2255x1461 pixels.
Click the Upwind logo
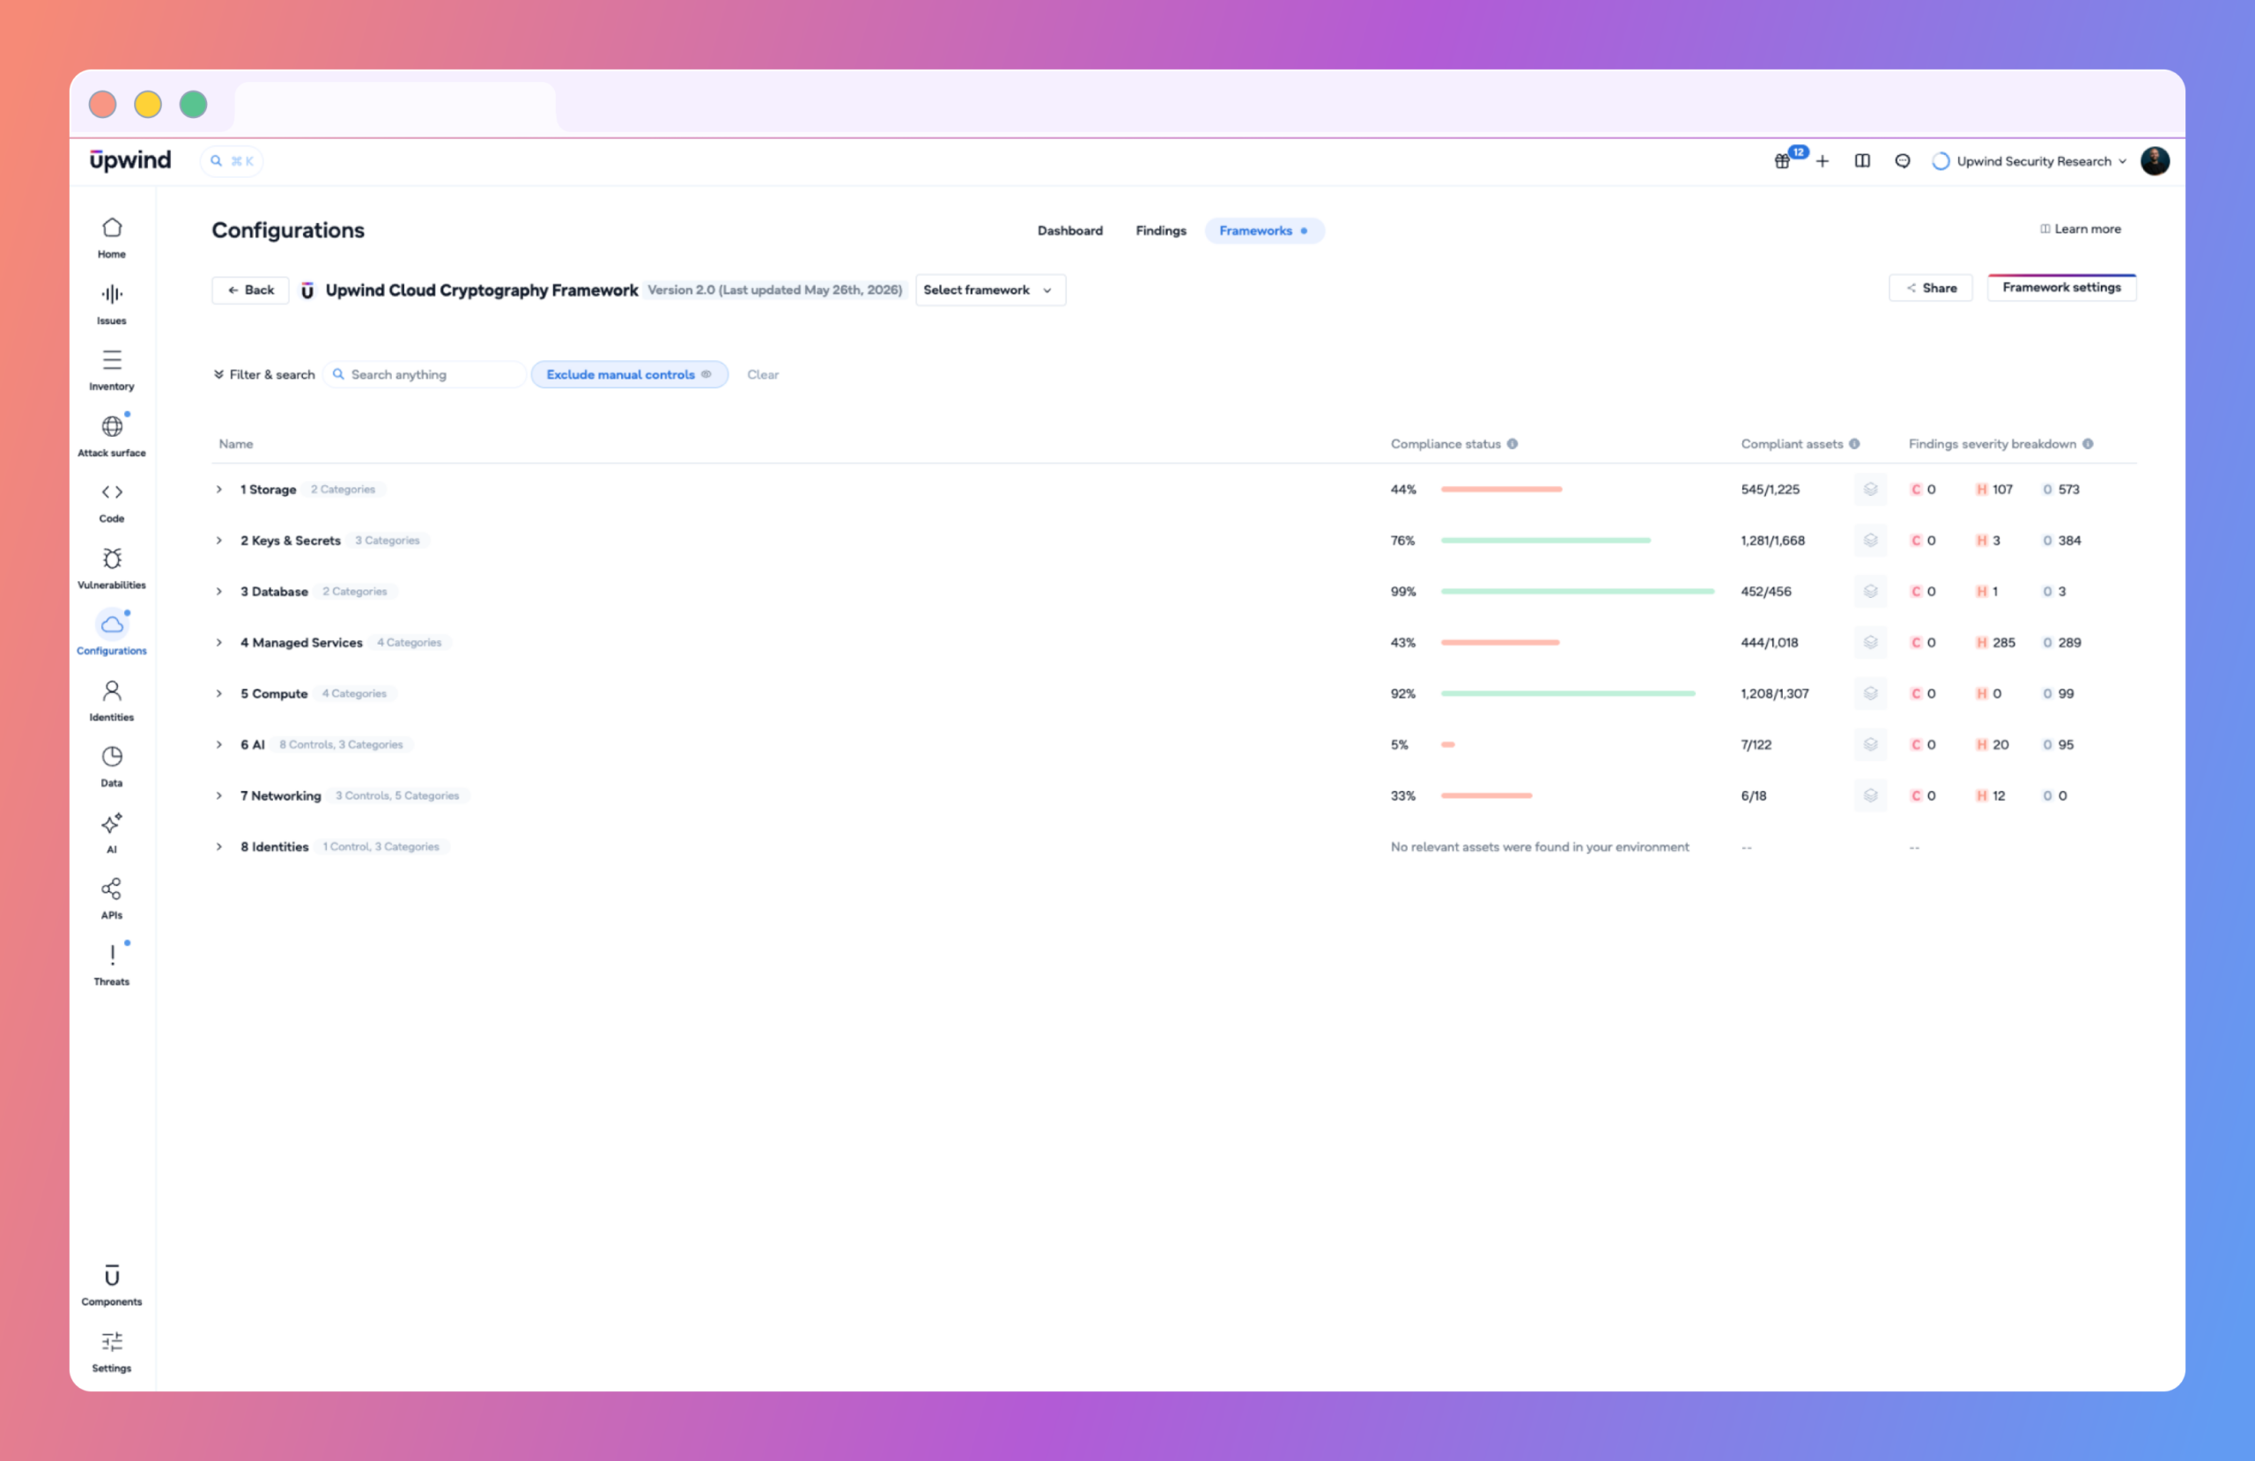[130, 160]
